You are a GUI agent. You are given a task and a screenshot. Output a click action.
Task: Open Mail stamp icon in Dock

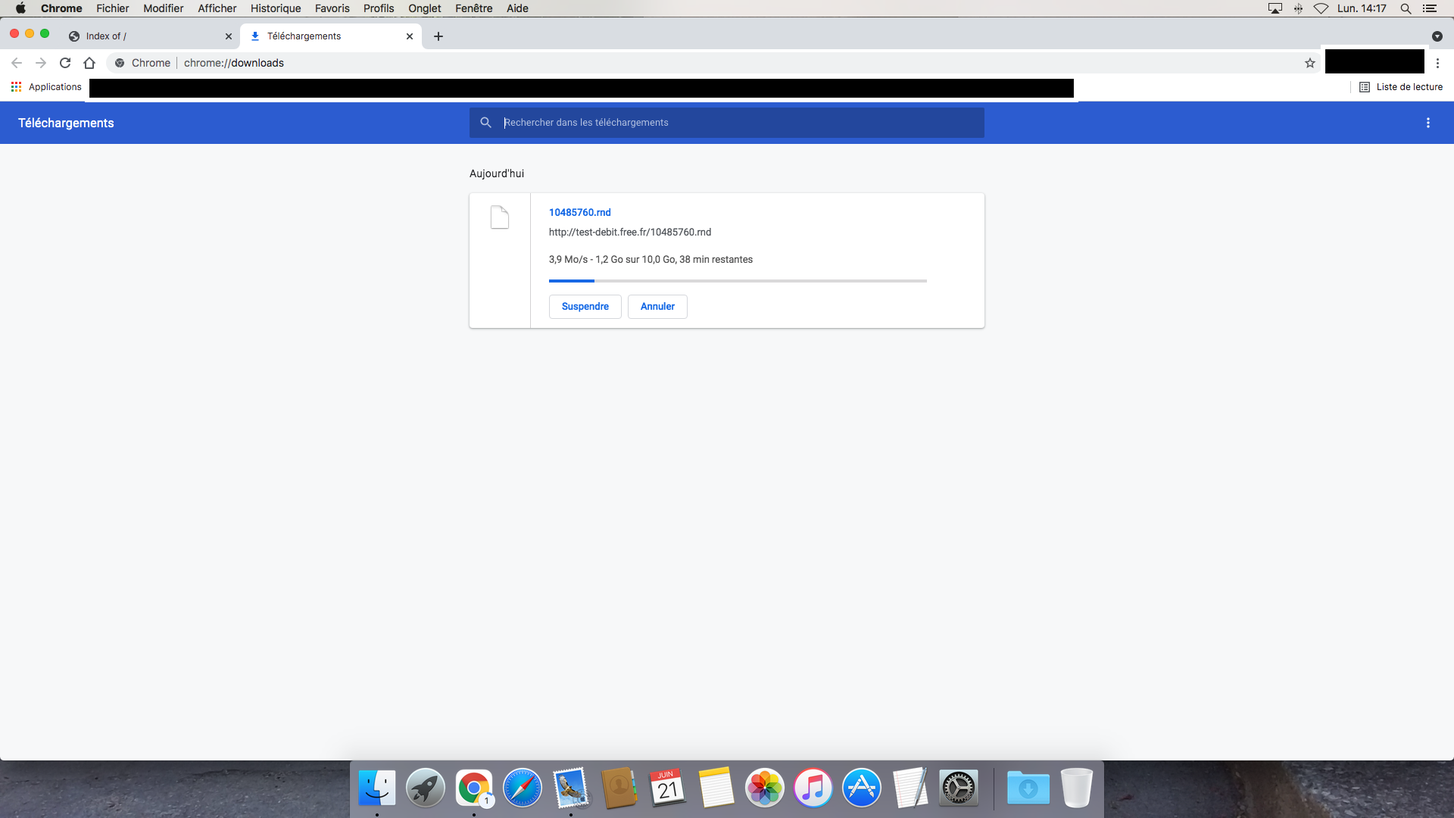point(571,788)
